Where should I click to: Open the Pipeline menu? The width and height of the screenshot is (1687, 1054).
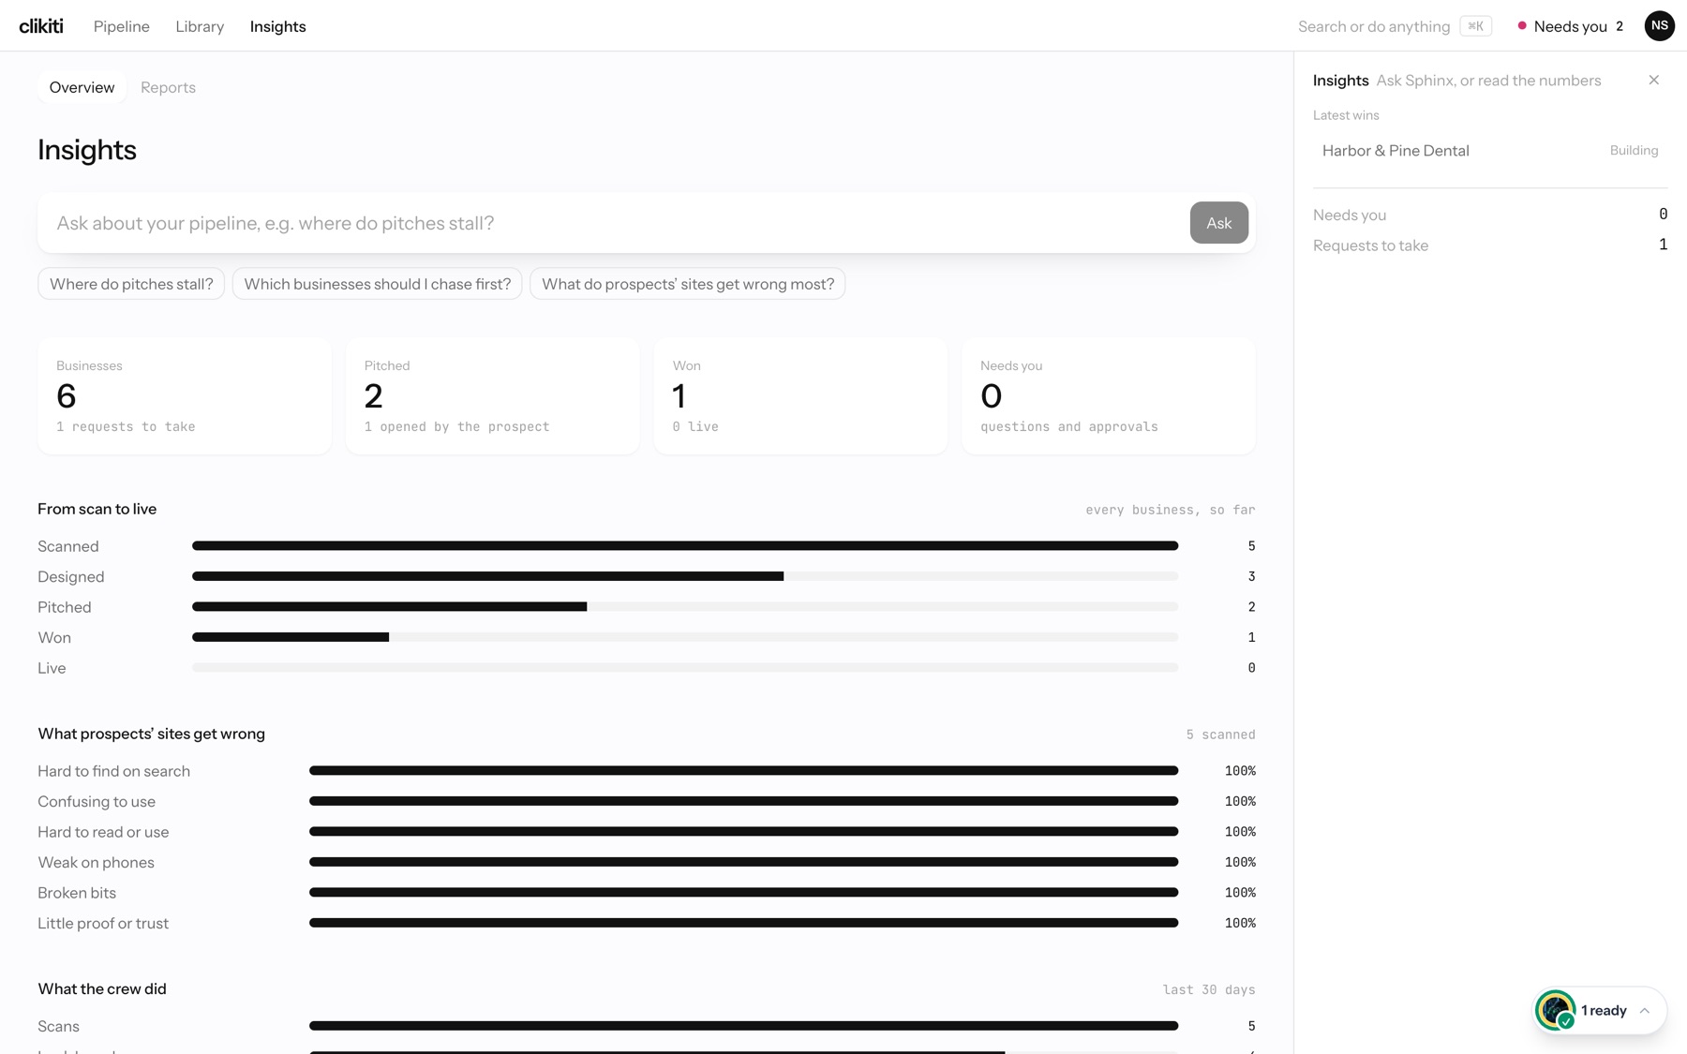pyautogui.click(x=122, y=26)
